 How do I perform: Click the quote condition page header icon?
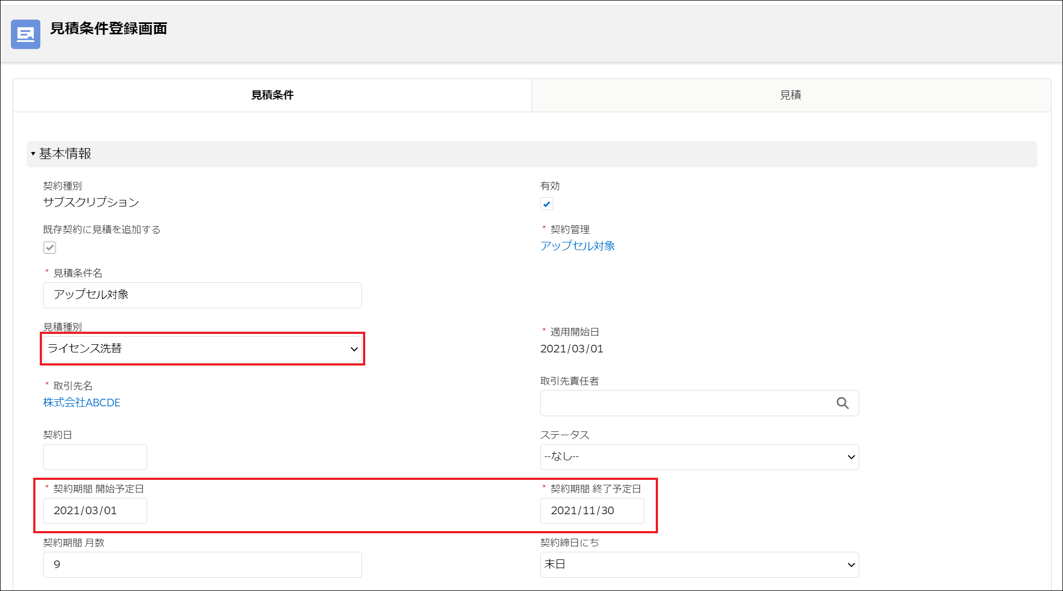pyautogui.click(x=26, y=34)
